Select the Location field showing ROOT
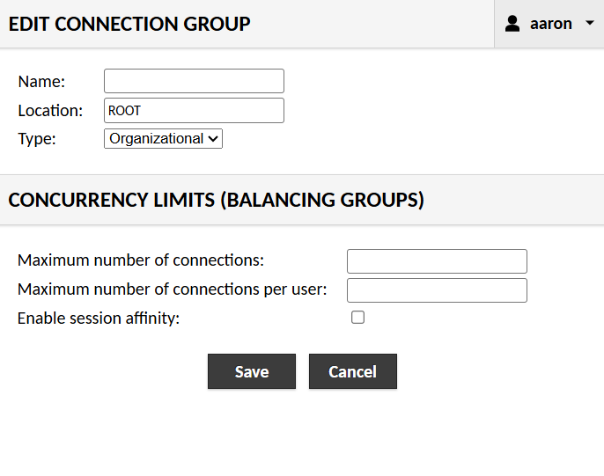Image resolution: width=604 pixels, height=476 pixels. 194,111
